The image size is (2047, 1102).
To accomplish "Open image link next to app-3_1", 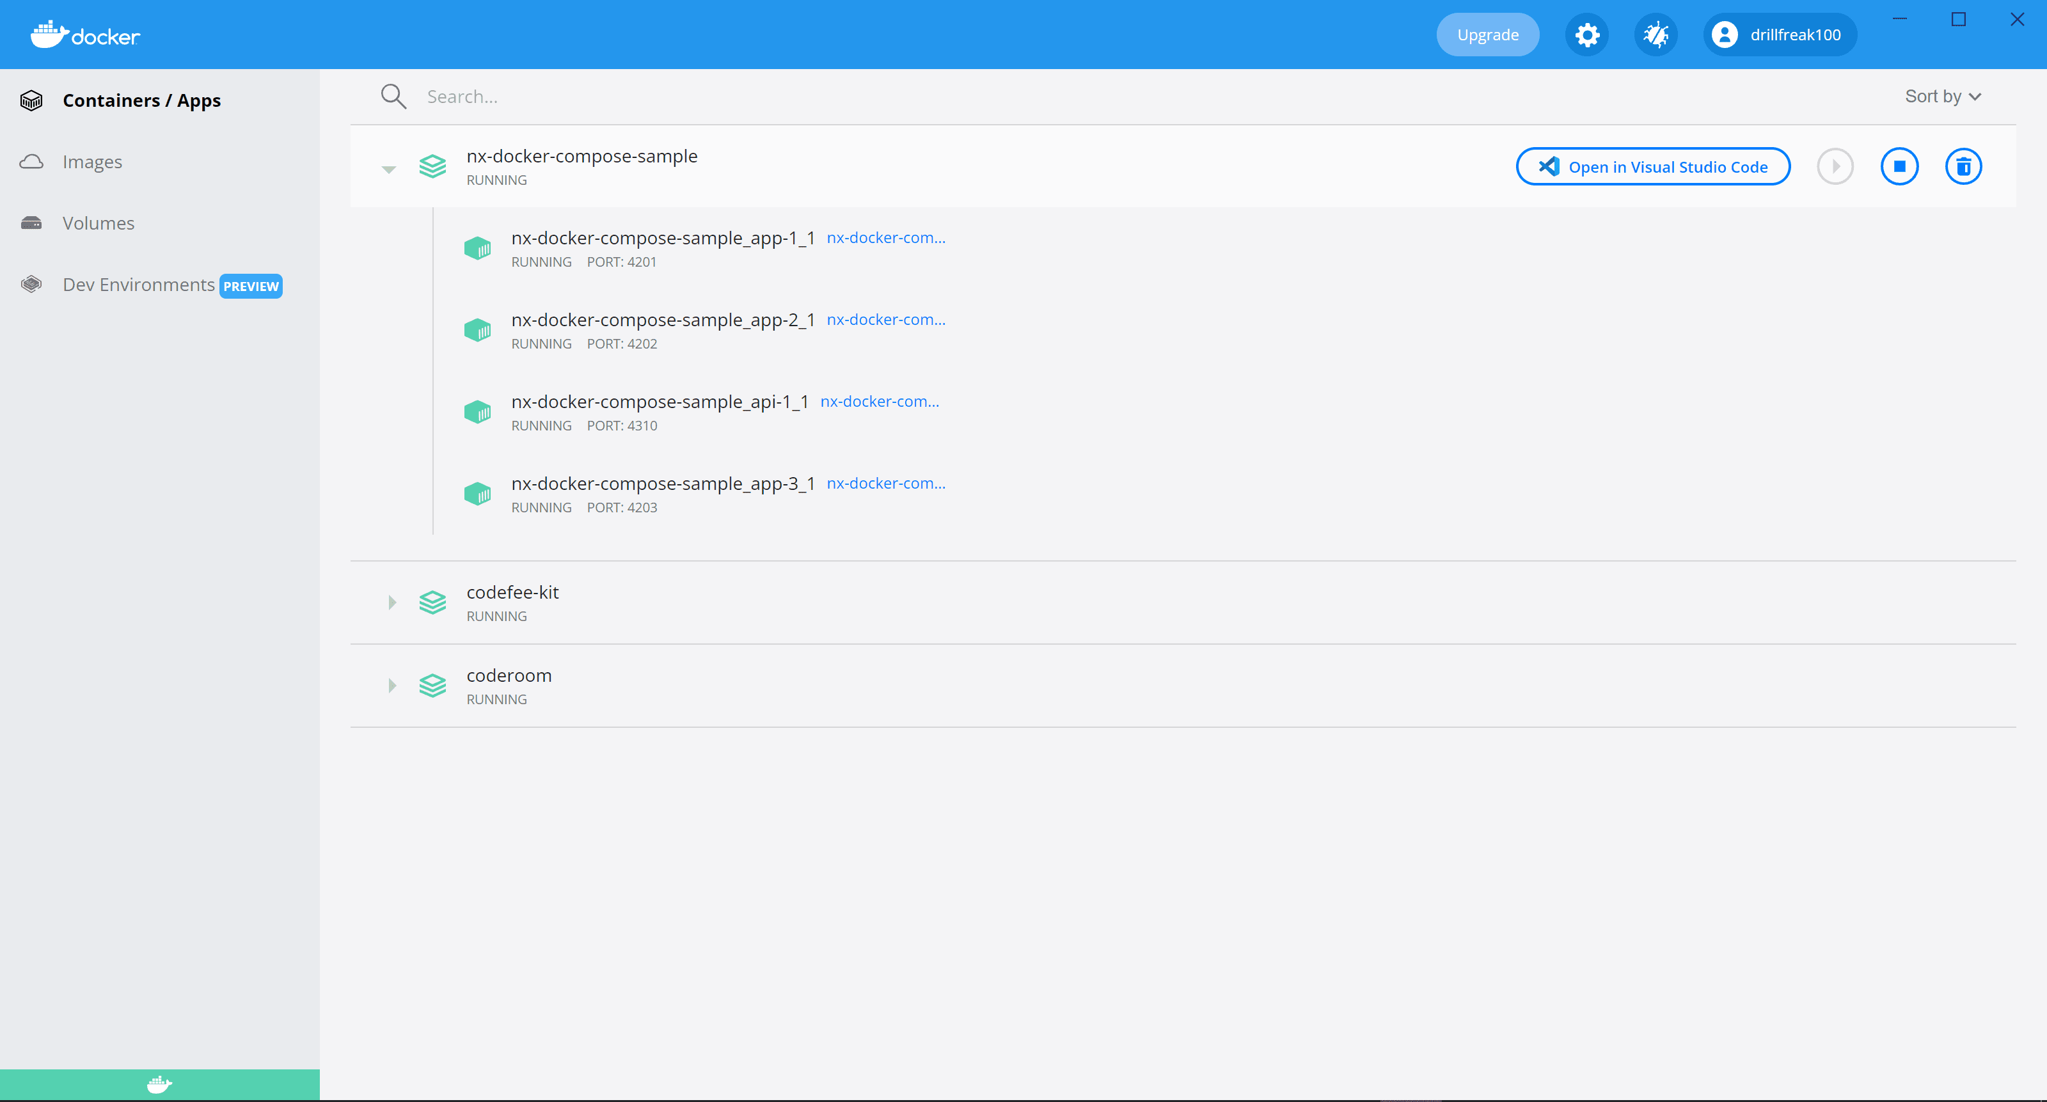I will click(886, 483).
